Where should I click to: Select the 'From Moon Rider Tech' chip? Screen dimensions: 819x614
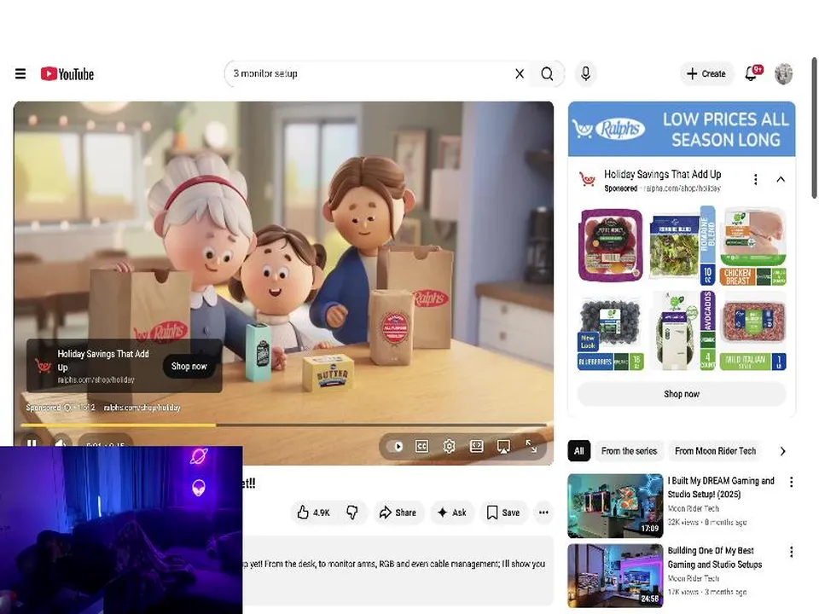(x=715, y=450)
